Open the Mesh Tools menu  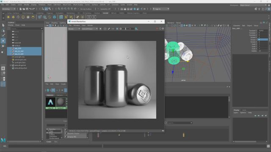pyautogui.click(x=67, y=5)
